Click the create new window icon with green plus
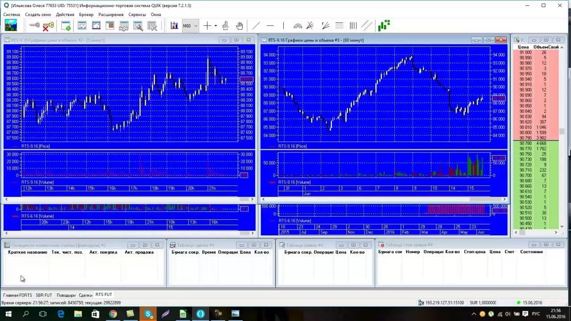 point(66,26)
